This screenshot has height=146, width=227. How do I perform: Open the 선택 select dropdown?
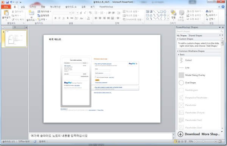pos(211,19)
